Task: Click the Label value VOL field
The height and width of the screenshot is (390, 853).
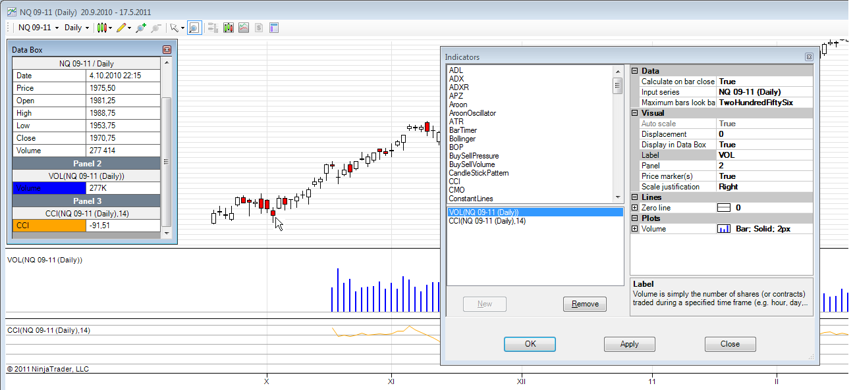Action: point(765,155)
